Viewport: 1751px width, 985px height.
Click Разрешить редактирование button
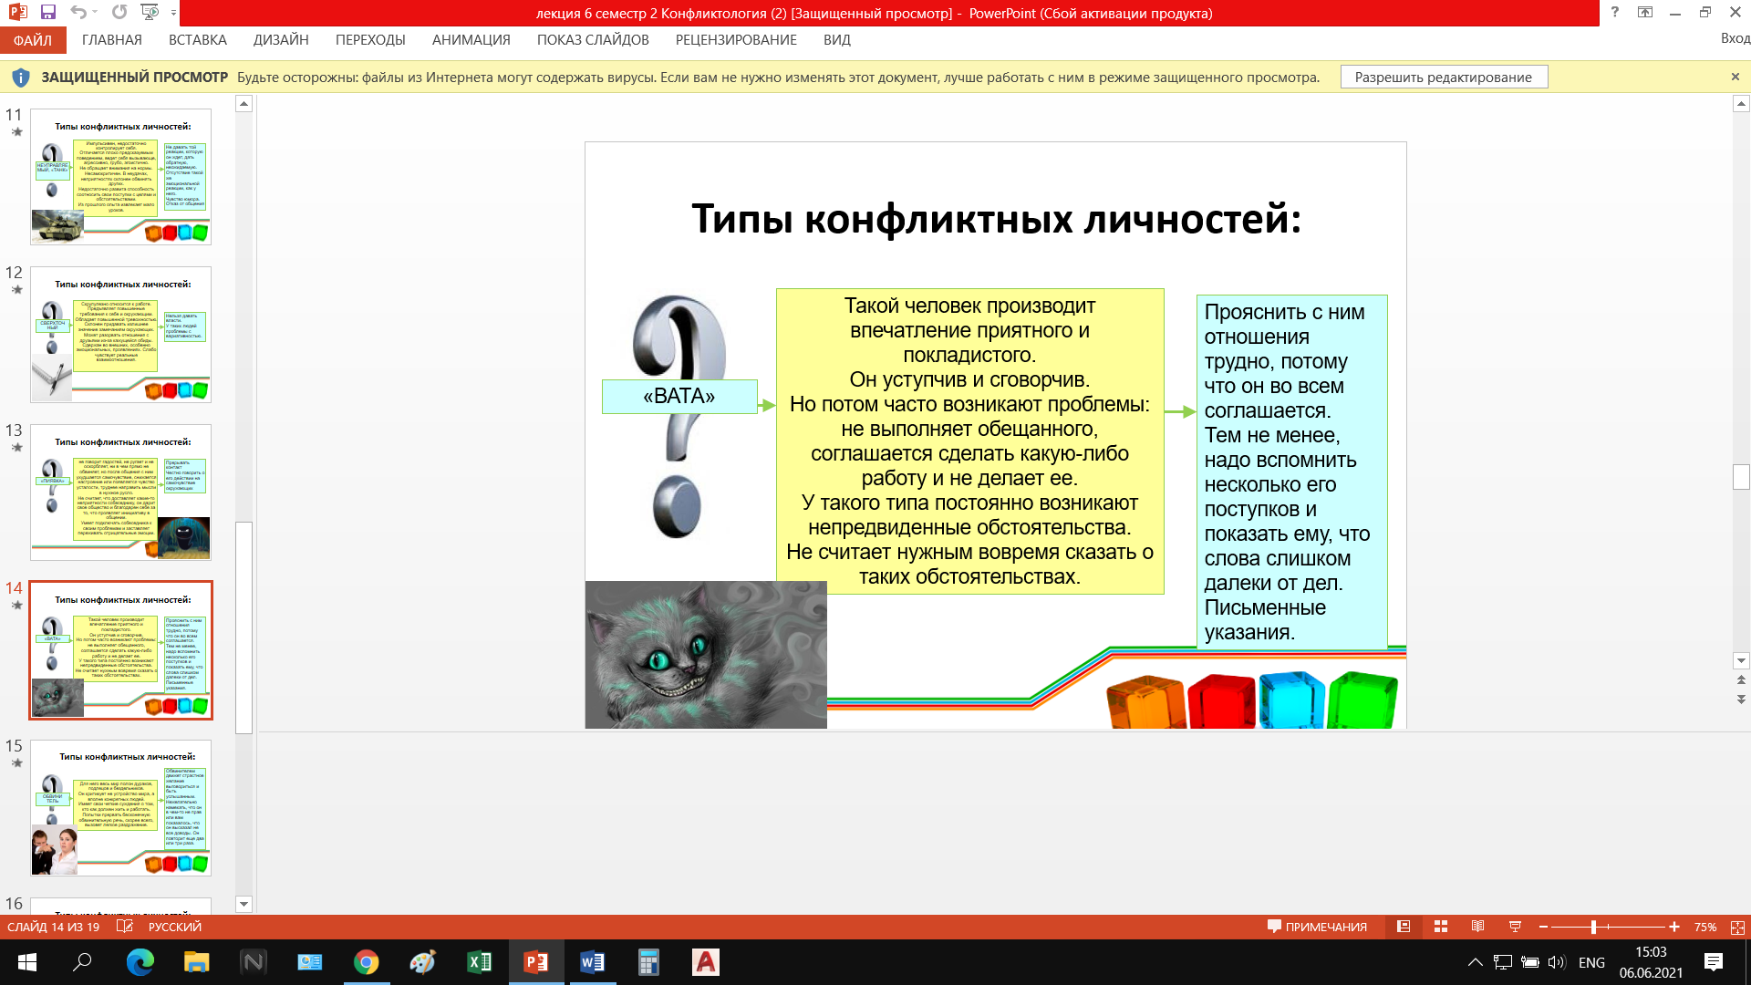tap(1444, 78)
